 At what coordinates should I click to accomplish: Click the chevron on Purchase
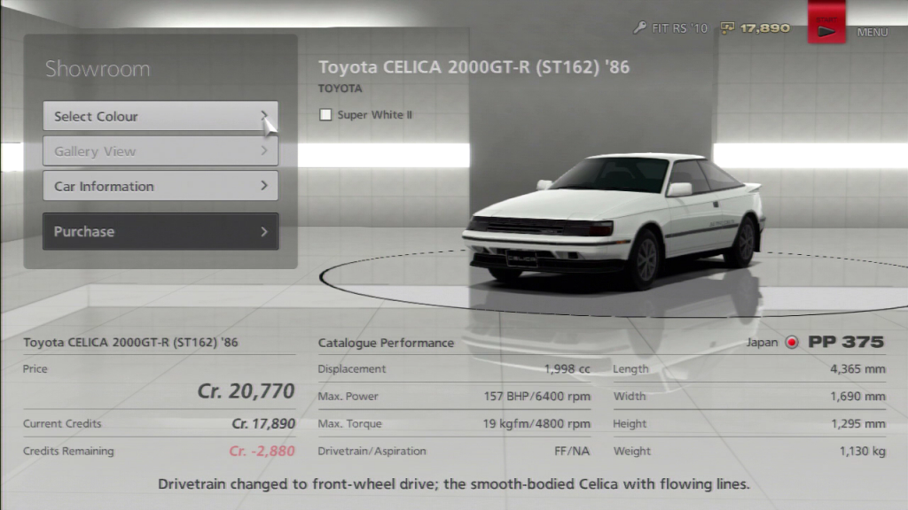(264, 231)
